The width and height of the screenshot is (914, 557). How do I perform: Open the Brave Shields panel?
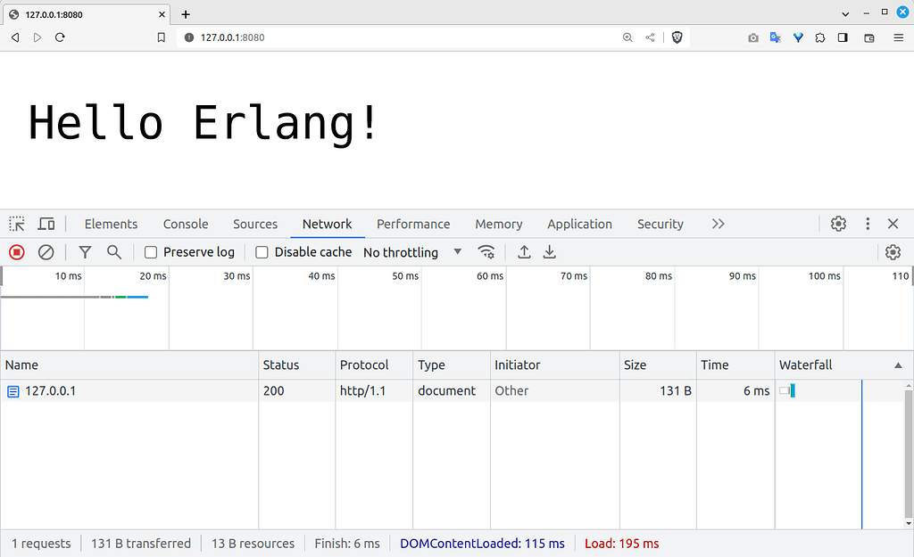point(677,37)
